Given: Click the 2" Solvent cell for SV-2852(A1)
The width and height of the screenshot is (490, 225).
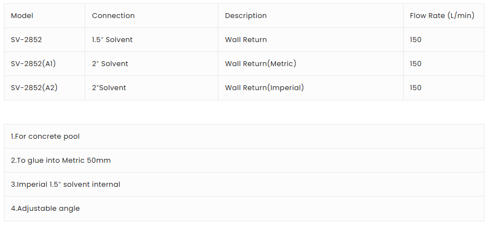Looking at the screenshot, I should [110, 64].
